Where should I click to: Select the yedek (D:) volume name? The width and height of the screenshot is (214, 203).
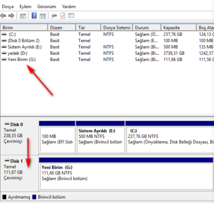coord(18,53)
